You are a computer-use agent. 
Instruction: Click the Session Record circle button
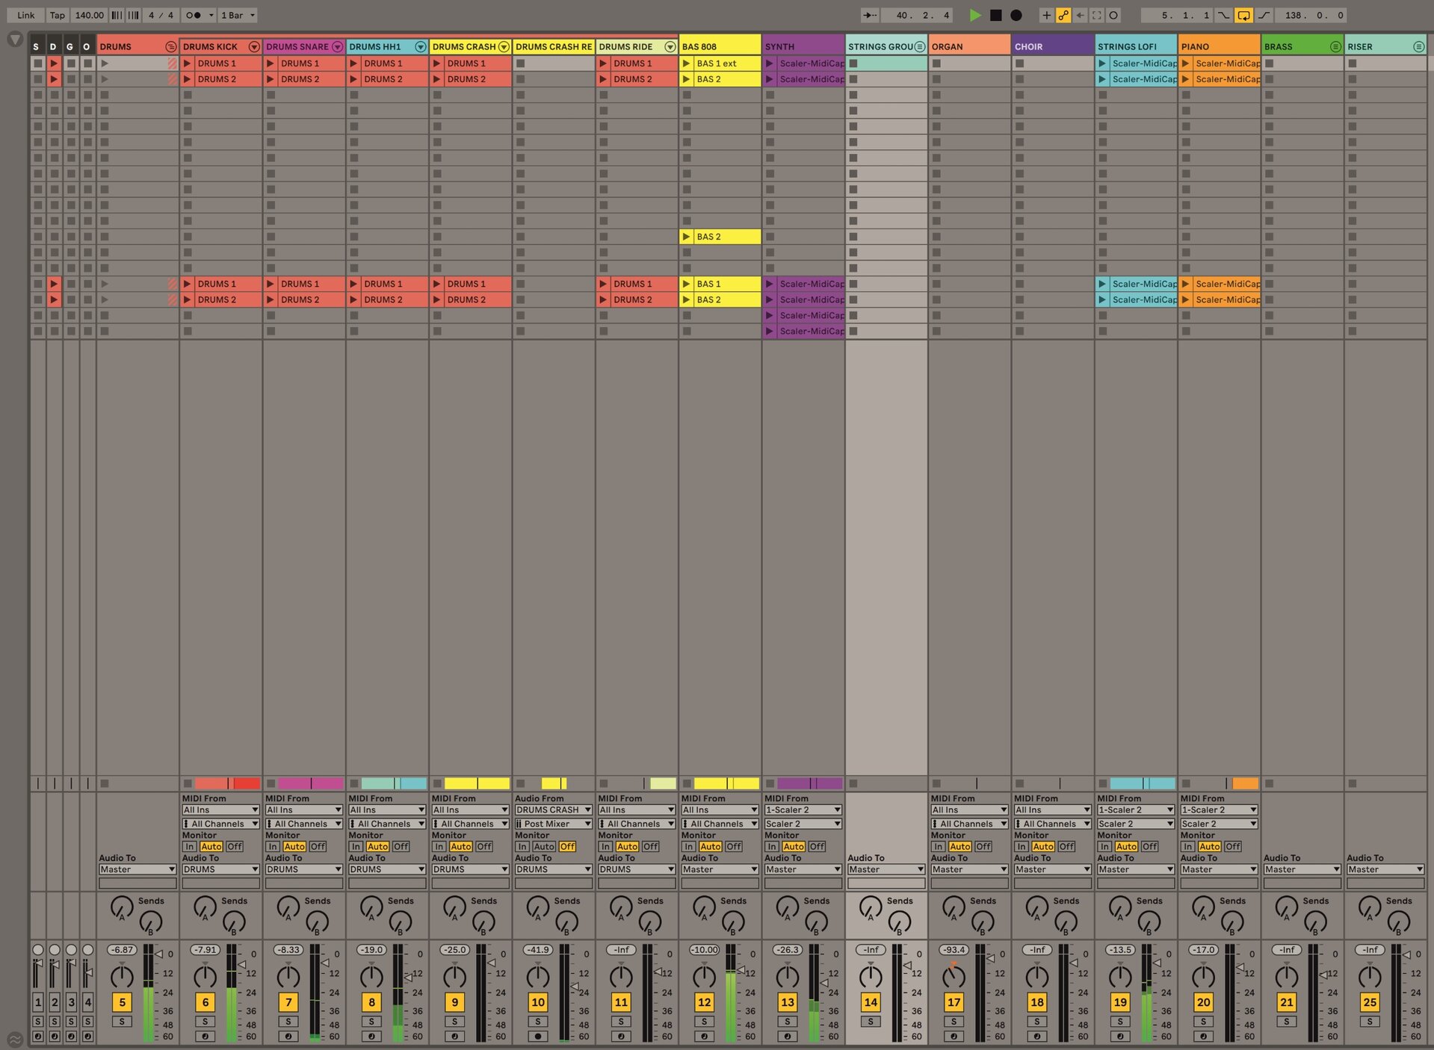(1113, 15)
